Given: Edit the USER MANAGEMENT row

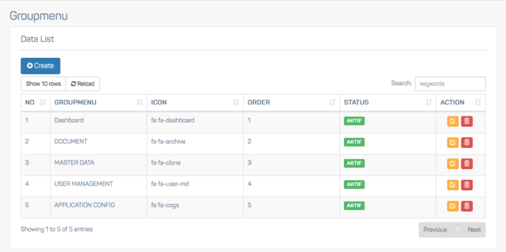Looking at the screenshot, I should (x=453, y=185).
